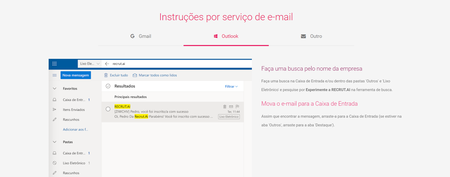Click Marcar todos como lidos

pyautogui.click(x=158, y=75)
